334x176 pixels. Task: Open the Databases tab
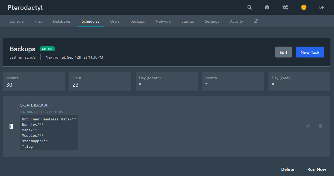(62, 21)
